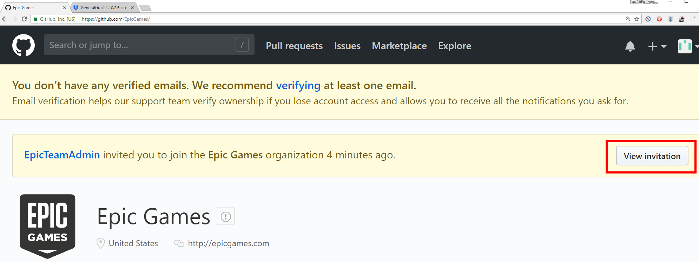Switch to the Epic Games browser tab
Viewport: 699px width, 262px height.
click(x=35, y=7)
